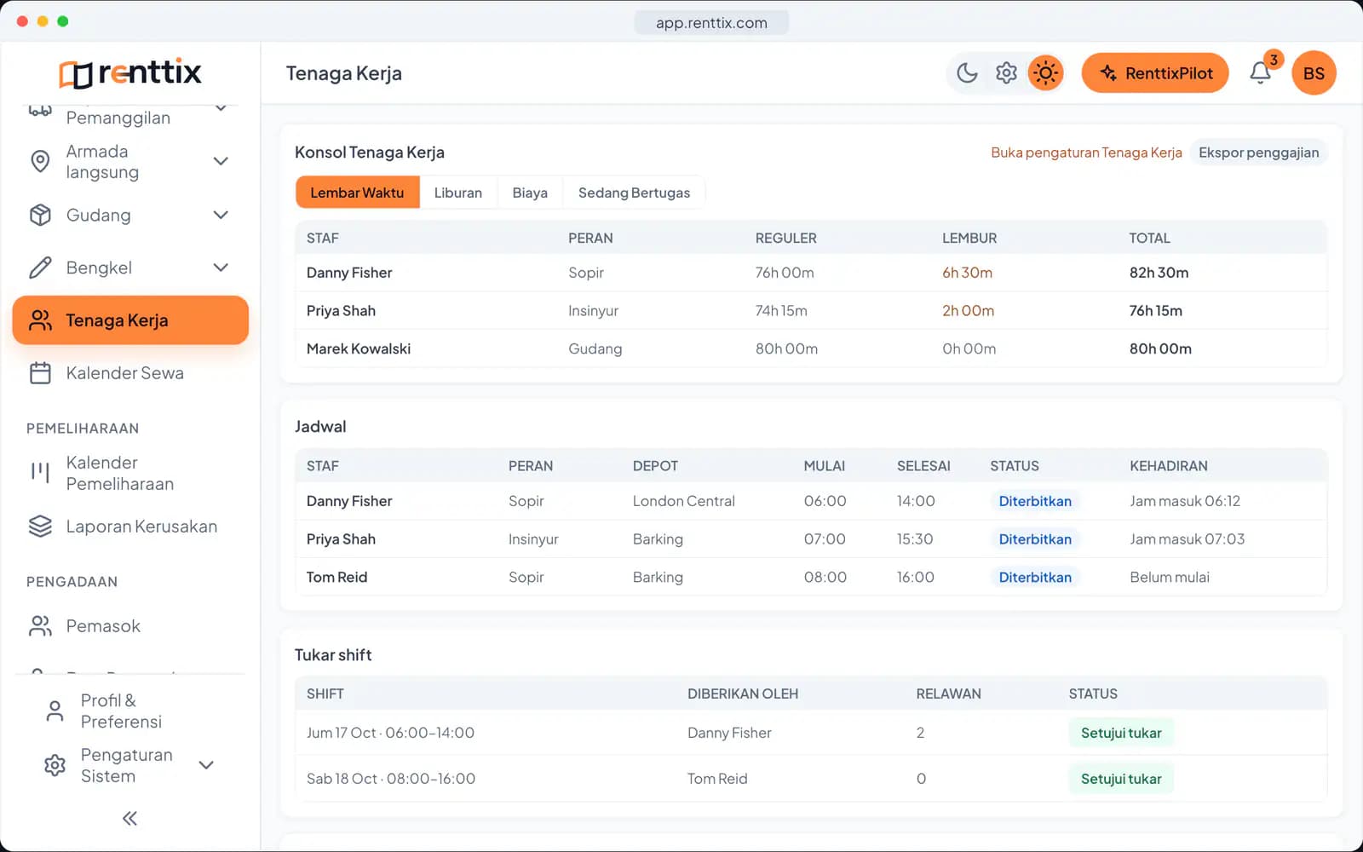The image size is (1363, 852).
Task: Expand the Pengaturan Sistem chevron
Action: click(206, 765)
